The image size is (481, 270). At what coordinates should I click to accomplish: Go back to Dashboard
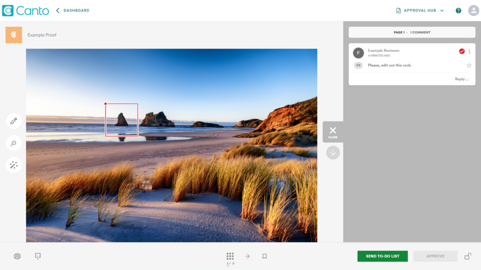click(73, 10)
